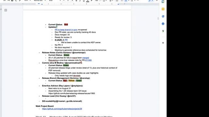Open the #11085 PR link
Screen dimensions: 209x117
[88, 60]
